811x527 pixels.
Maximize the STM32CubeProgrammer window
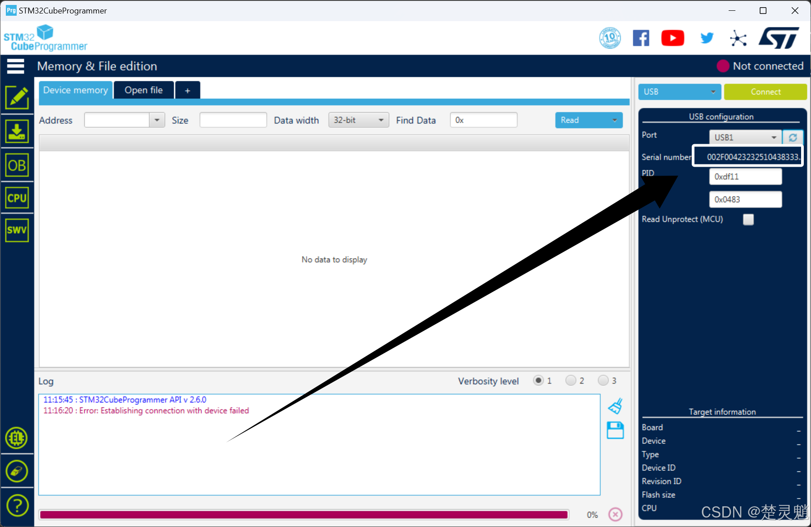pos(763,11)
